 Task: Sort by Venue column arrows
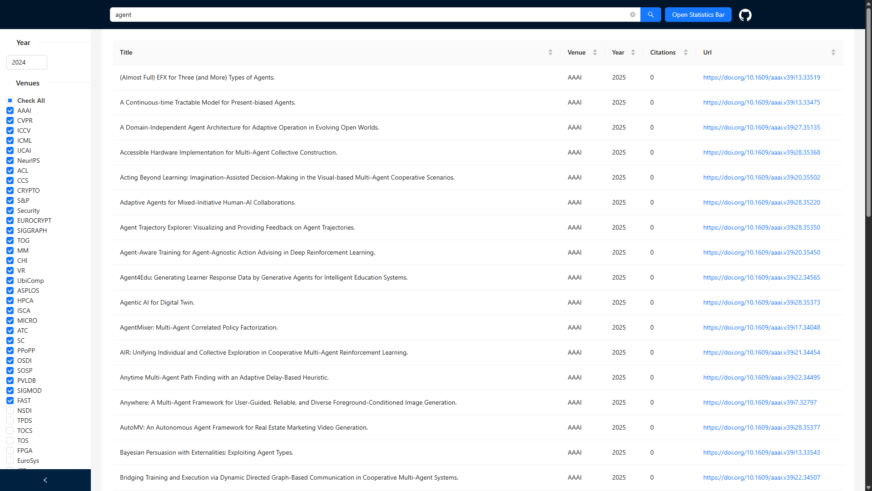pyautogui.click(x=595, y=52)
